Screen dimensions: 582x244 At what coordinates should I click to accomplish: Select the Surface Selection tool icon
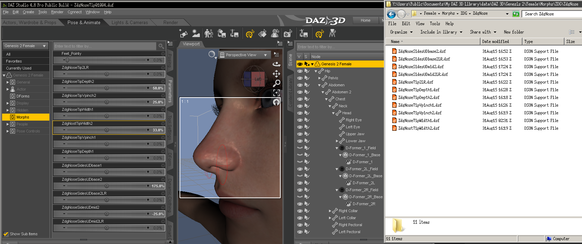click(x=262, y=33)
